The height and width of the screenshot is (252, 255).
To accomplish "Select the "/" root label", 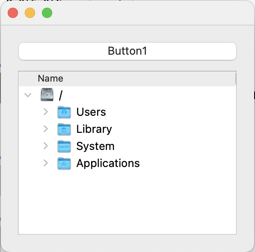I will [x=61, y=95].
